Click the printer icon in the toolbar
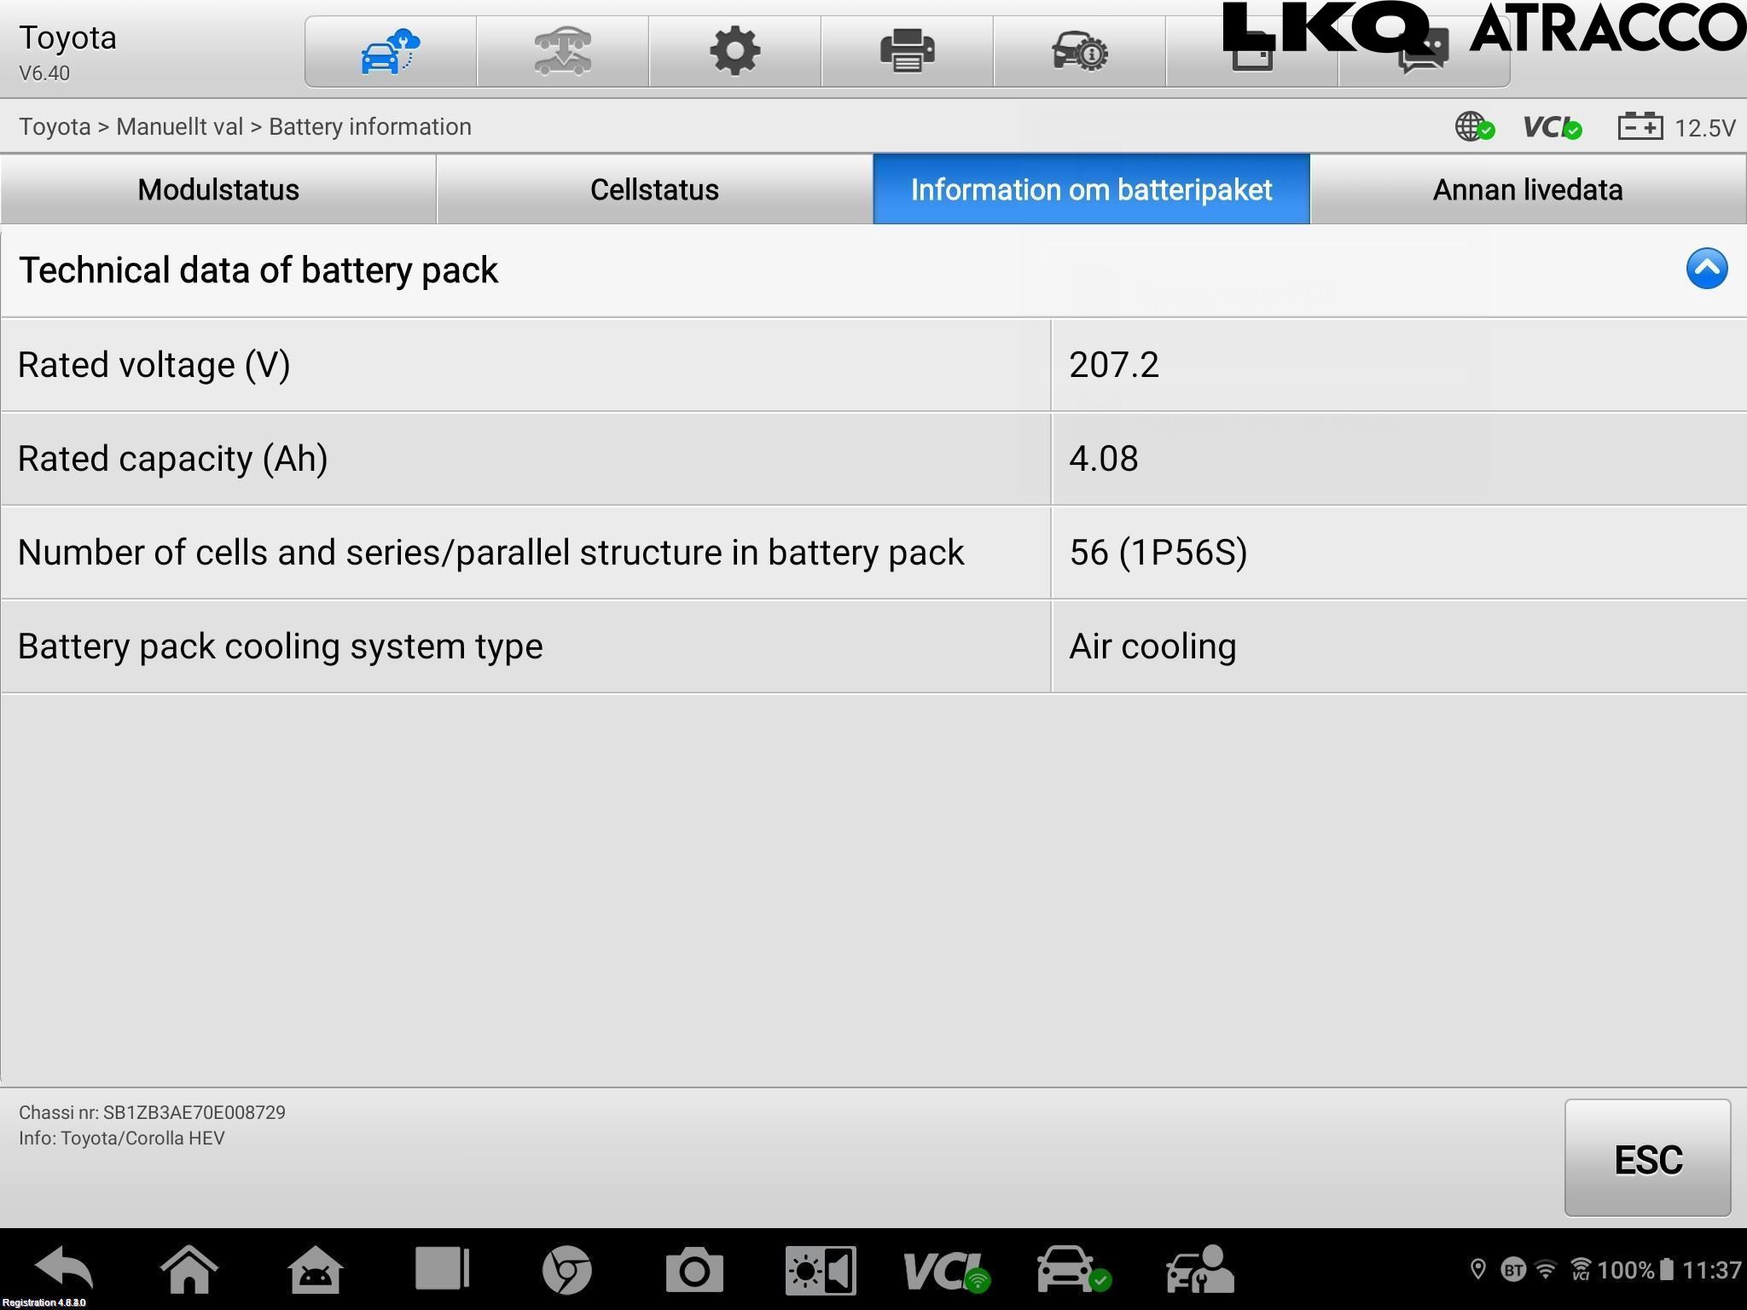This screenshot has height=1310, width=1747. [907, 51]
